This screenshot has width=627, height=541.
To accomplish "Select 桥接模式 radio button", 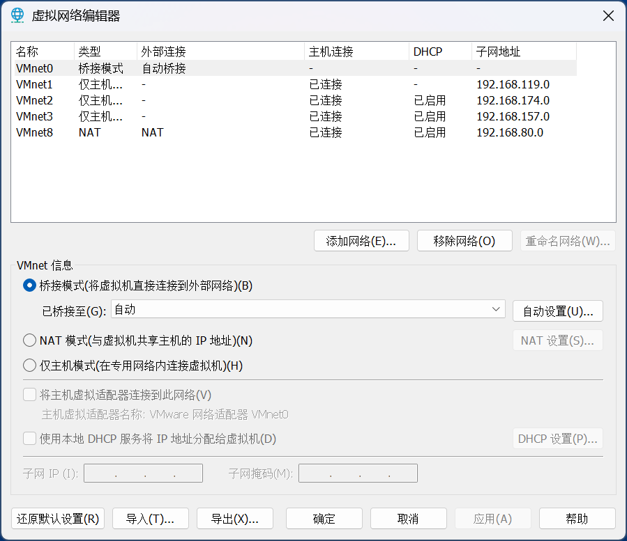I will (x=29, y=285).
